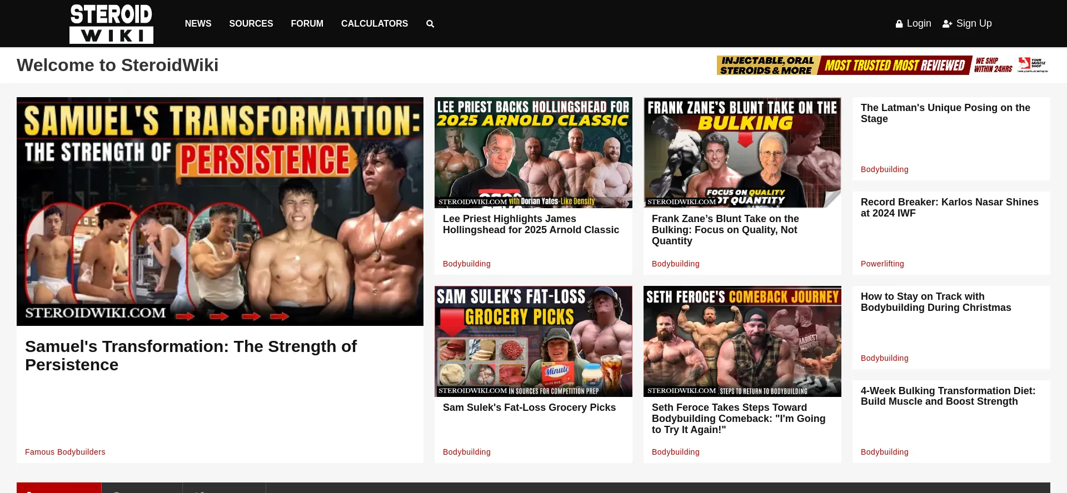Go to the Forum section

307,24
